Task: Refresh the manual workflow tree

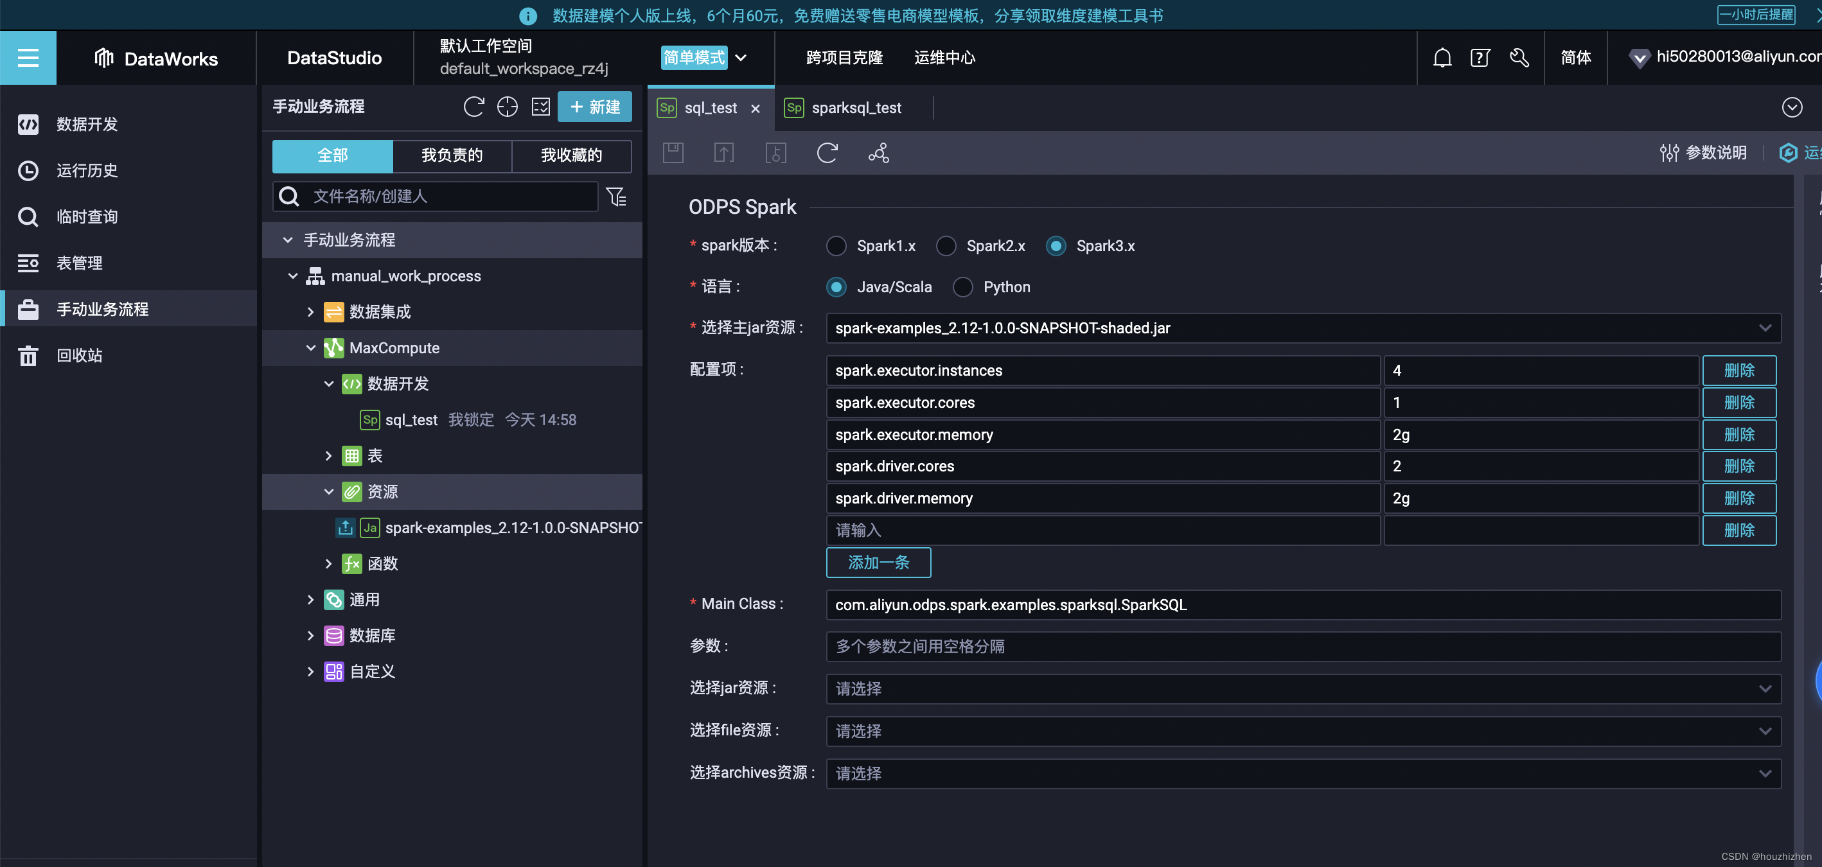Action: click(x=473, y=107)
